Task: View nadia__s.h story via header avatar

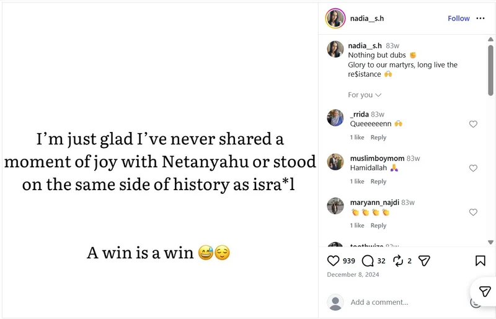Action: click(x=335, y=19)
